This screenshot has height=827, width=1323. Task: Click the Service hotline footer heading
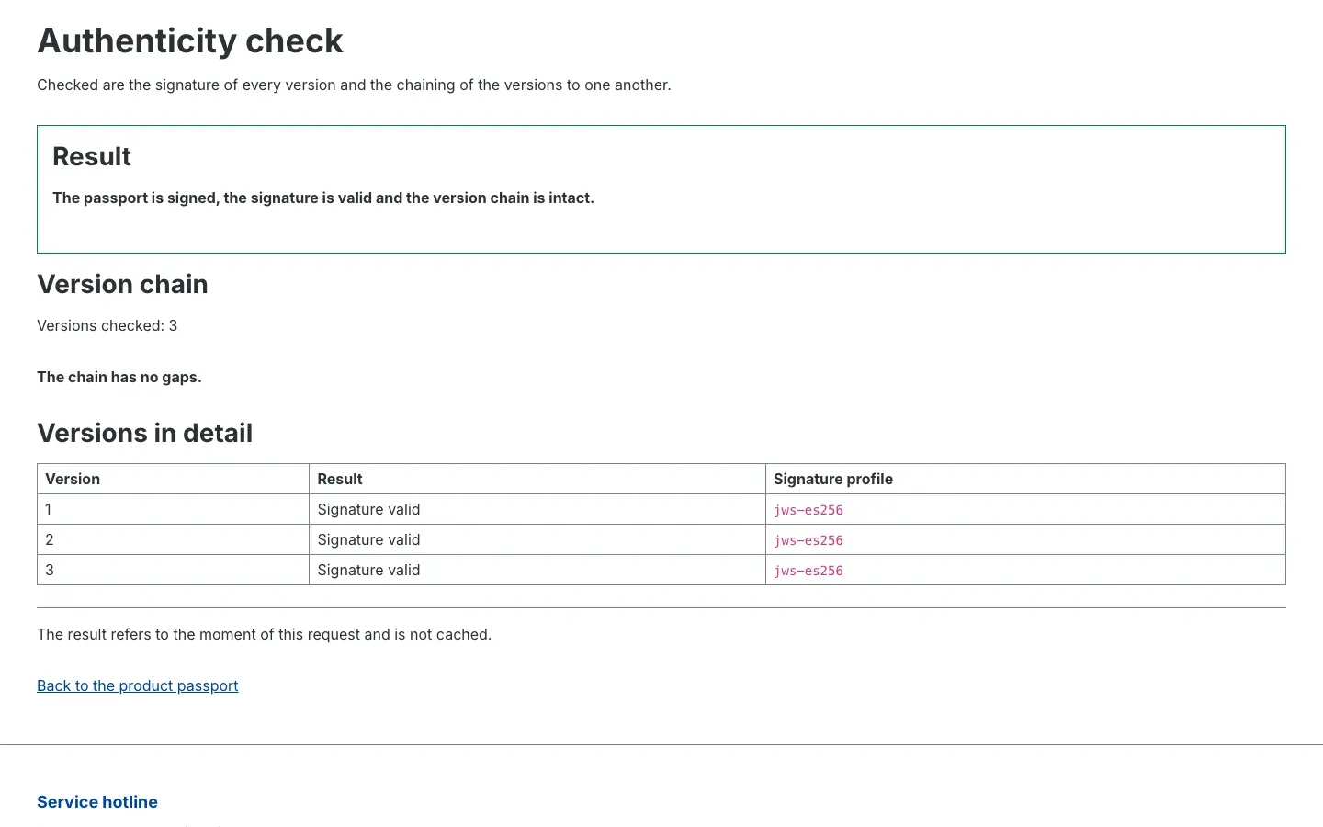click(97, 802)
